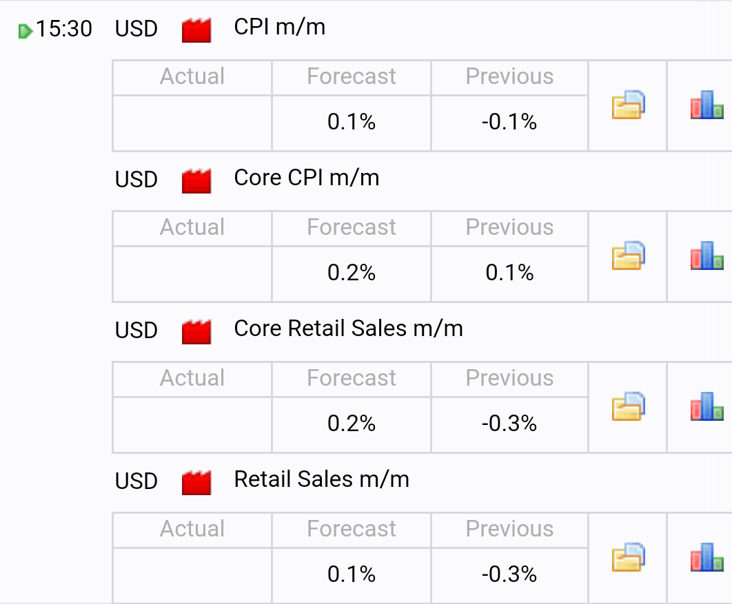This screenshot has width=732, height=604.
Task: Click the CPI m/m forecast value 0.1%
Action: point(351,122)
